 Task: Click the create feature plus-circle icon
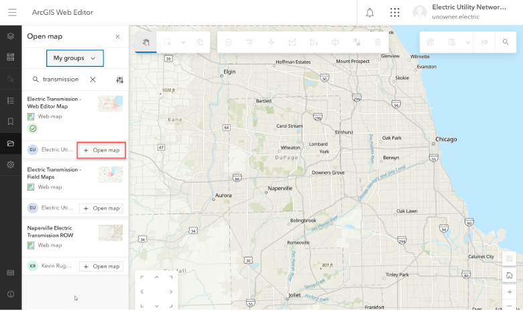tap(229, 42)
